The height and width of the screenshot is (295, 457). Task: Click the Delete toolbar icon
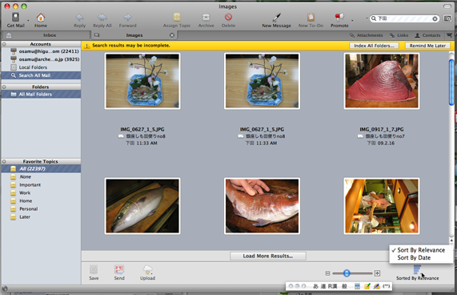coord(228,17)
